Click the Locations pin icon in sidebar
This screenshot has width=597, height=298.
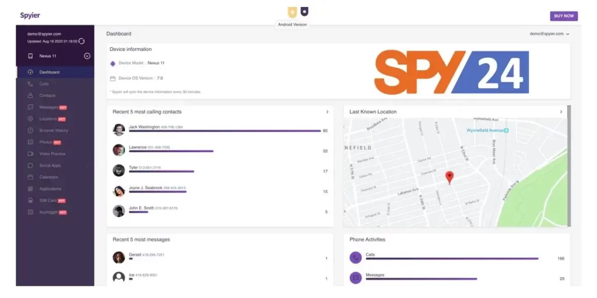coord(30,119)
